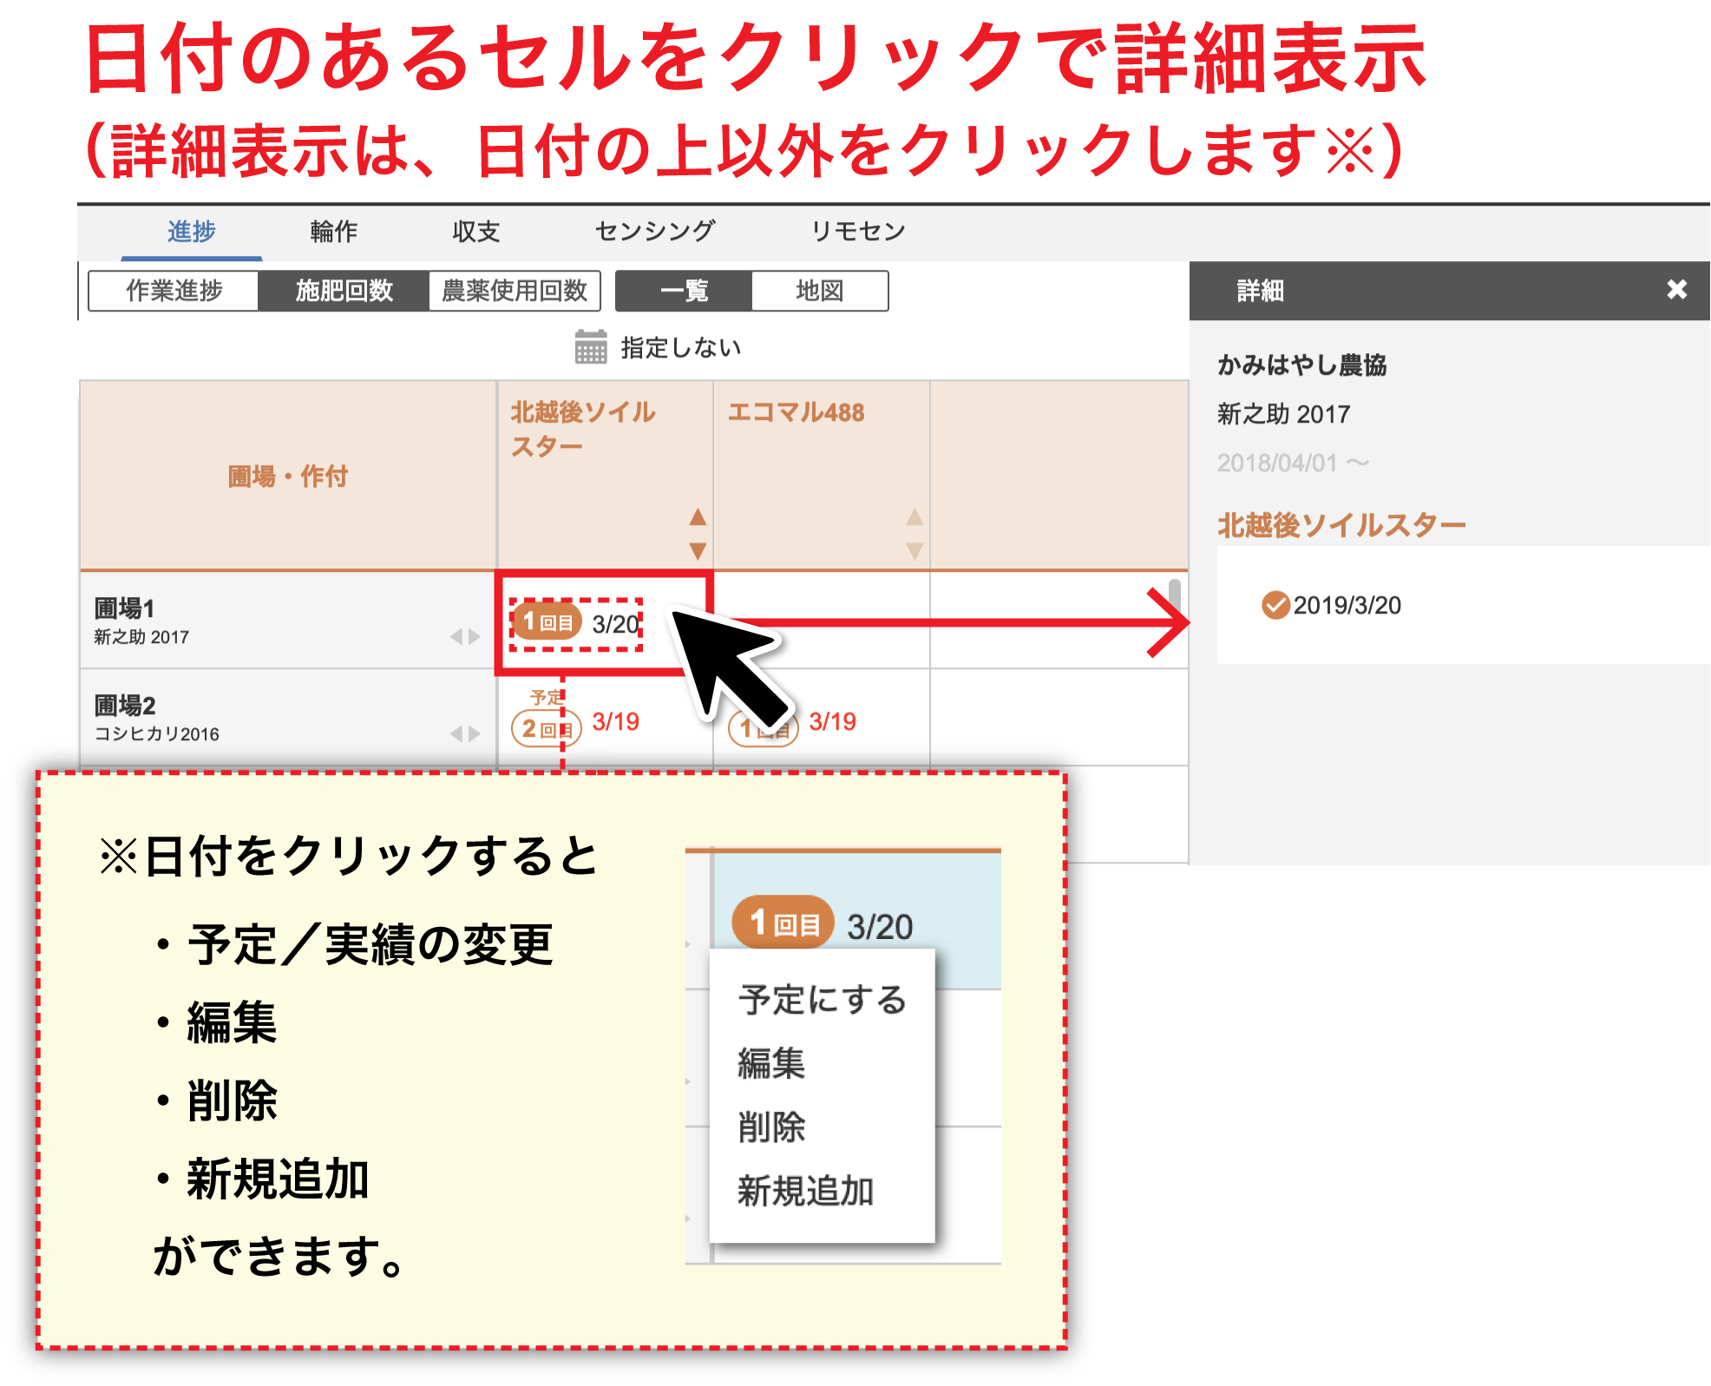Image resolution: width=1711 pixels, height=1386 pixels.
Task: Sort 北越後ソイルスター column descending arrow
Action: 698,551
